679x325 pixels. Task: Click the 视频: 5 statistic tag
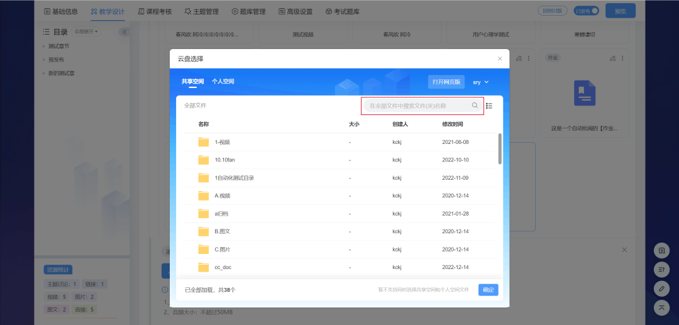tap(57, 297)
